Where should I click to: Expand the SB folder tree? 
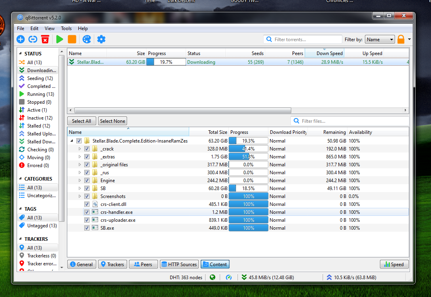pyautogui.click(x=80, y=188)
